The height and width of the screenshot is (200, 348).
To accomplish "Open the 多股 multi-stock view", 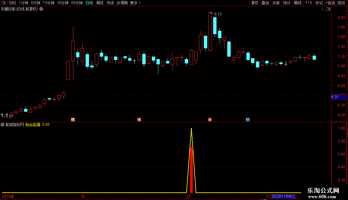I will (276, 3).
